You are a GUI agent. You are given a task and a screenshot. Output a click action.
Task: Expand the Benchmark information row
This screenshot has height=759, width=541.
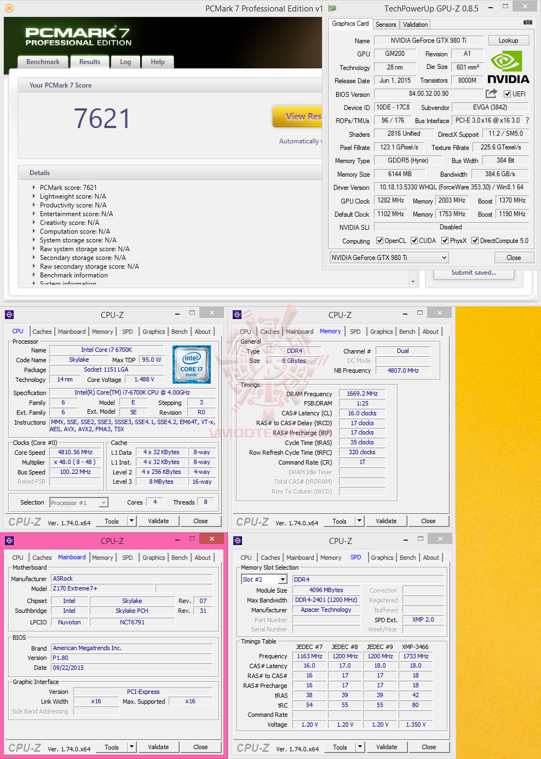pyautogui.click(x=34, y=275)
